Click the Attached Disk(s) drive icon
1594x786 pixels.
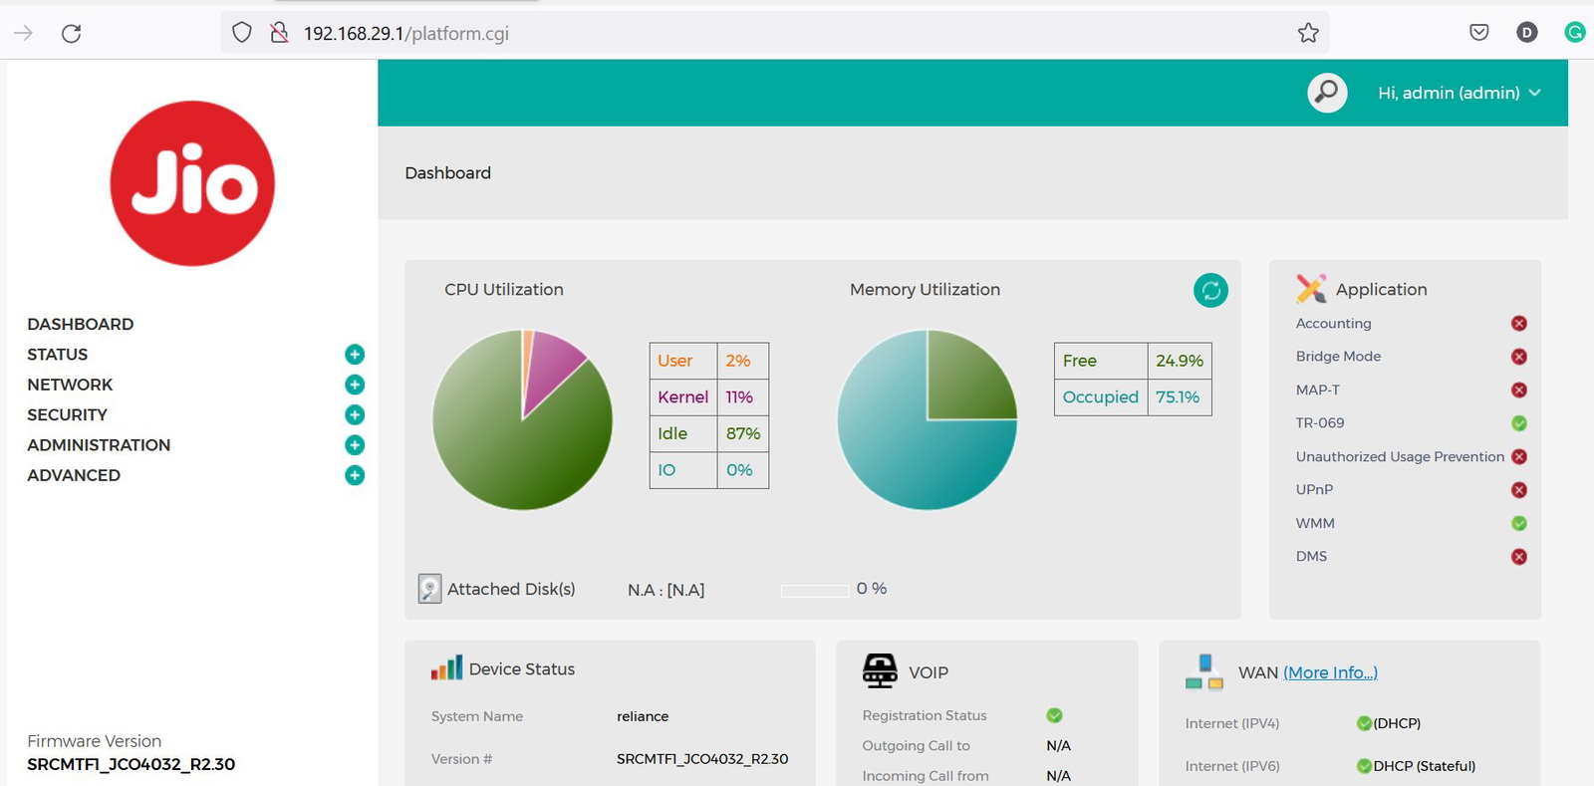[429, 589]
